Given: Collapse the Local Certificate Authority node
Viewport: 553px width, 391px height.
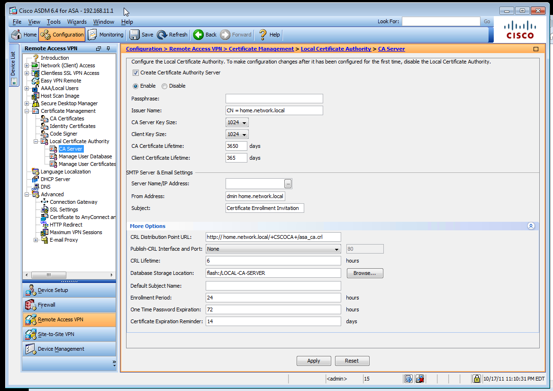Looking at the screenshot, I should pos(36,142).
